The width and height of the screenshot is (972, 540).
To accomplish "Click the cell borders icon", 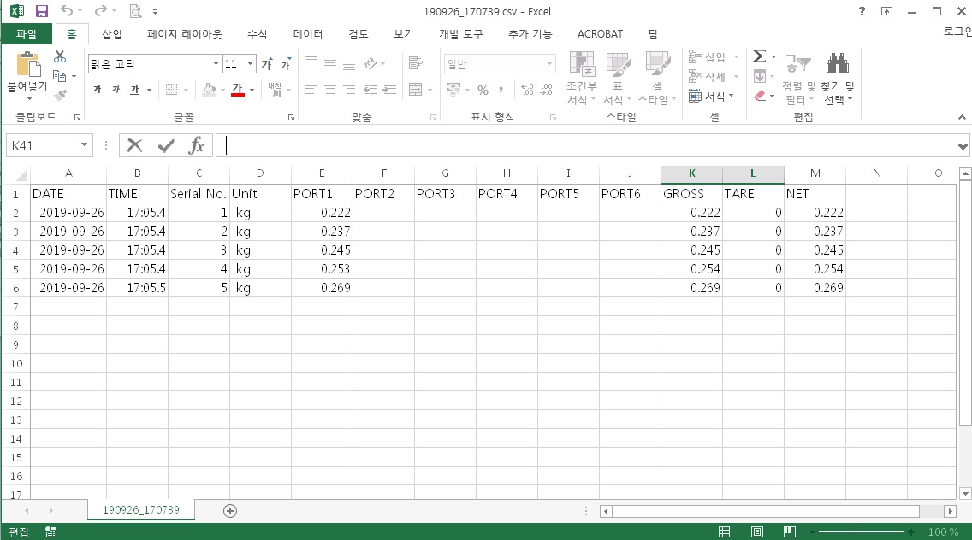I will [172, 90].
